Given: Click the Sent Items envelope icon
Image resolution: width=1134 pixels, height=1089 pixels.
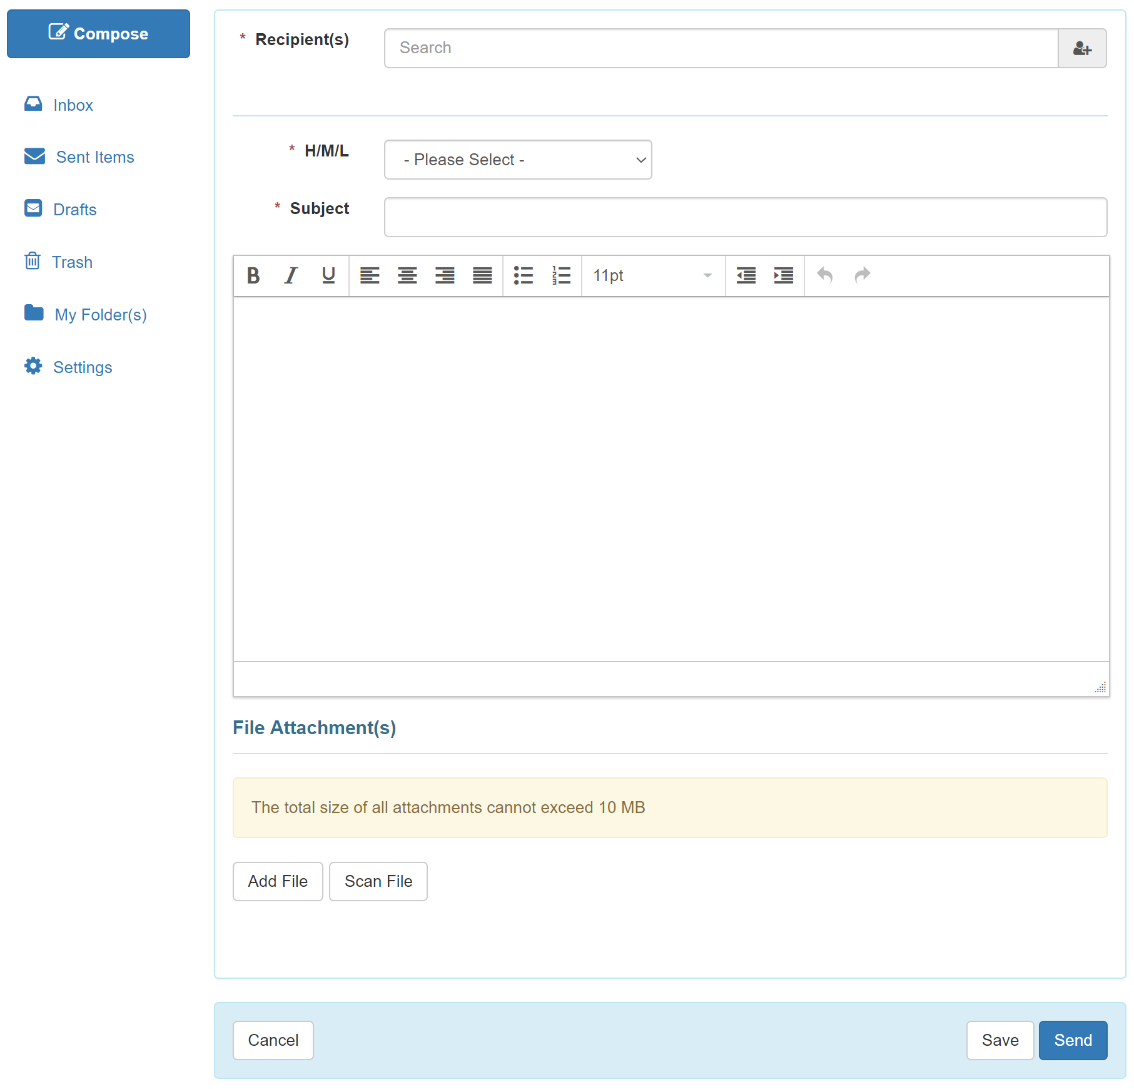Looking at the screenshot, I should point(34,156).
